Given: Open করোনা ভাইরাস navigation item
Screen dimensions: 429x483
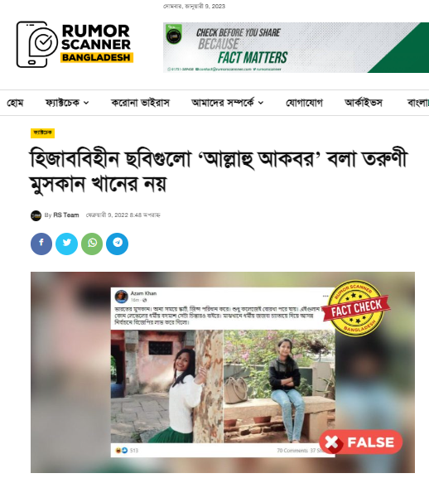Looking at the screenshot, I should (x=140, y=103).
